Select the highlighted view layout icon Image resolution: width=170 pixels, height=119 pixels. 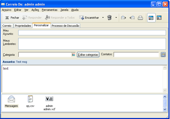click(x=151, y=18)
